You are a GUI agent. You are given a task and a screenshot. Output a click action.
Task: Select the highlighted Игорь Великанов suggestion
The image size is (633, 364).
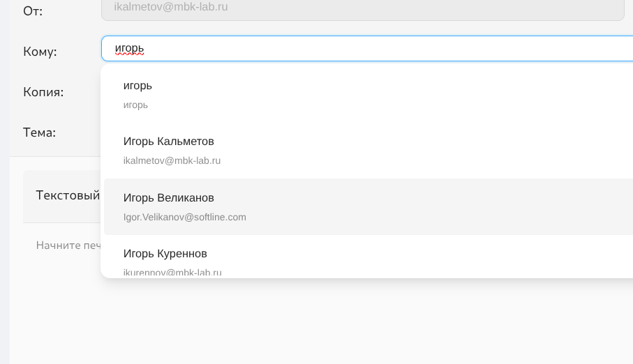(x=168, y=198)
